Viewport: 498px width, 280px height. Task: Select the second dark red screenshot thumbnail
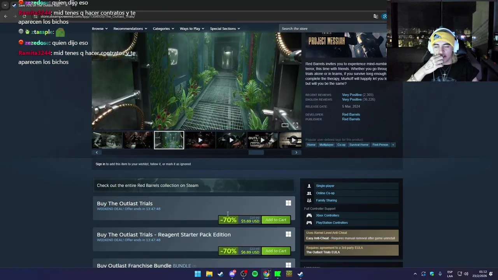[x=138, y=140]
